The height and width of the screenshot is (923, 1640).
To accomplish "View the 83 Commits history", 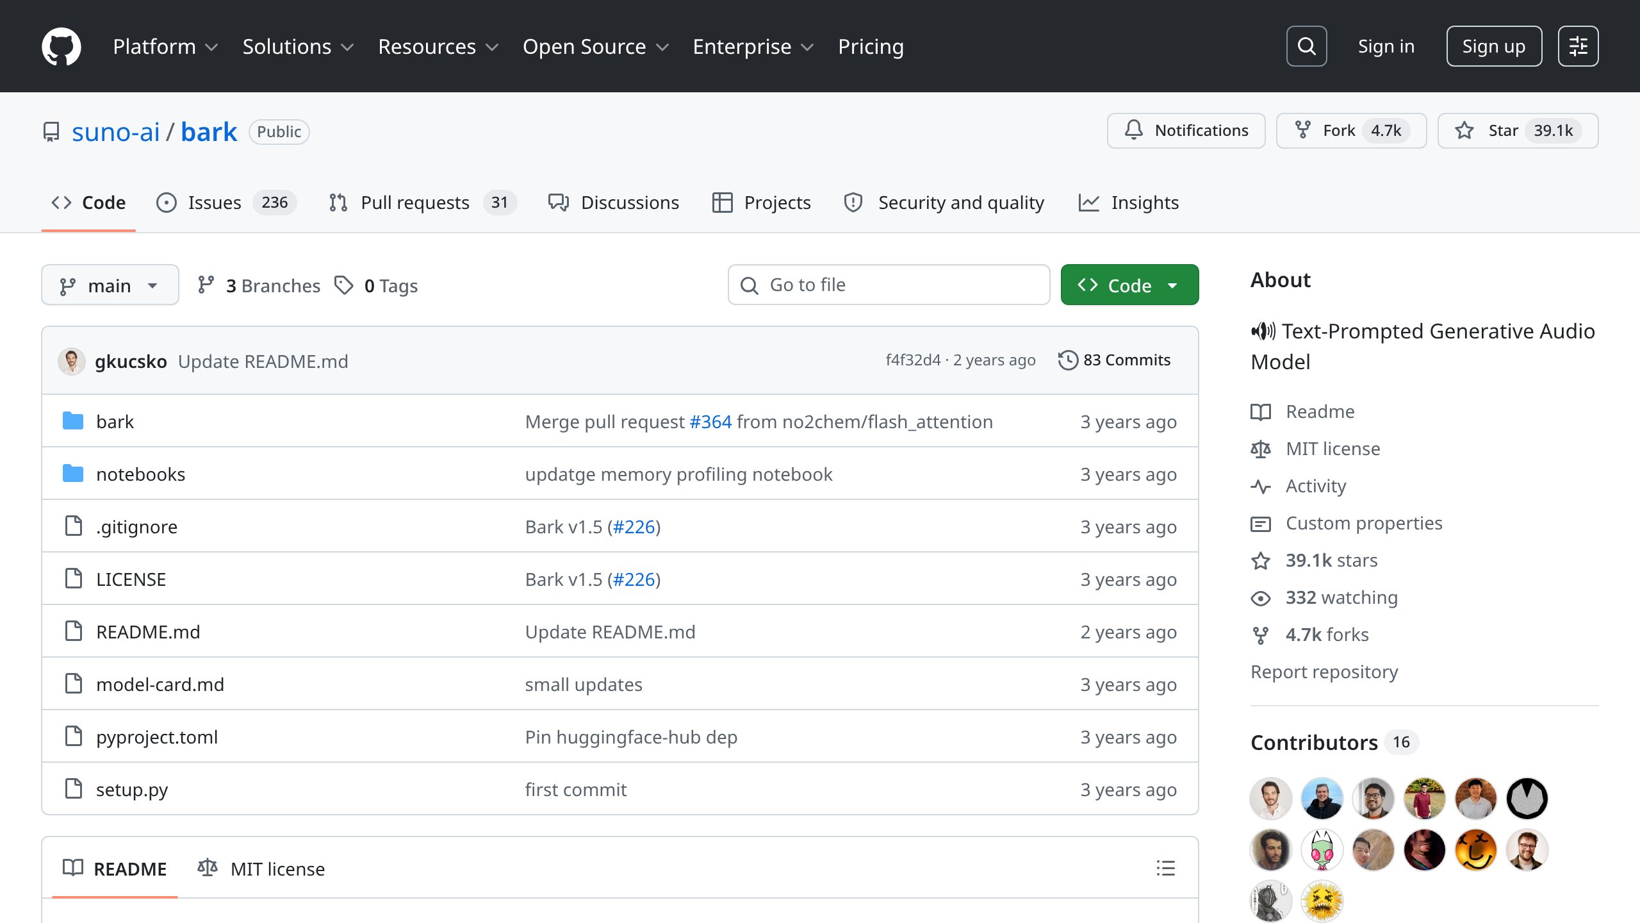I will [1115, 360].
